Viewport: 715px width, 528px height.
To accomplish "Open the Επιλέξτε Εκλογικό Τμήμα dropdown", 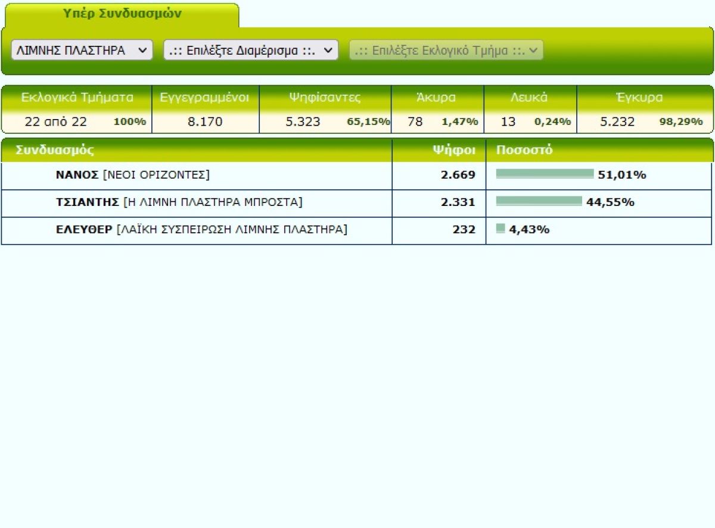I will coord(446,51).
